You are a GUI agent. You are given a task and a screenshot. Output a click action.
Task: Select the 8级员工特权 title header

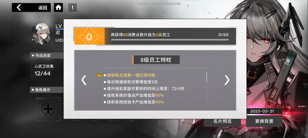point(156,60)
